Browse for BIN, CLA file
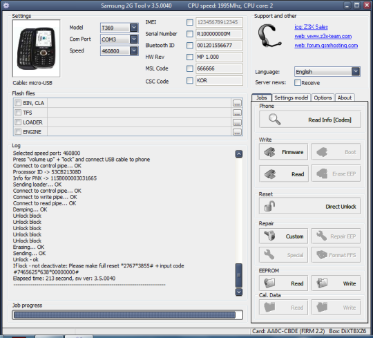373x338 pixels. pos(237,103)
